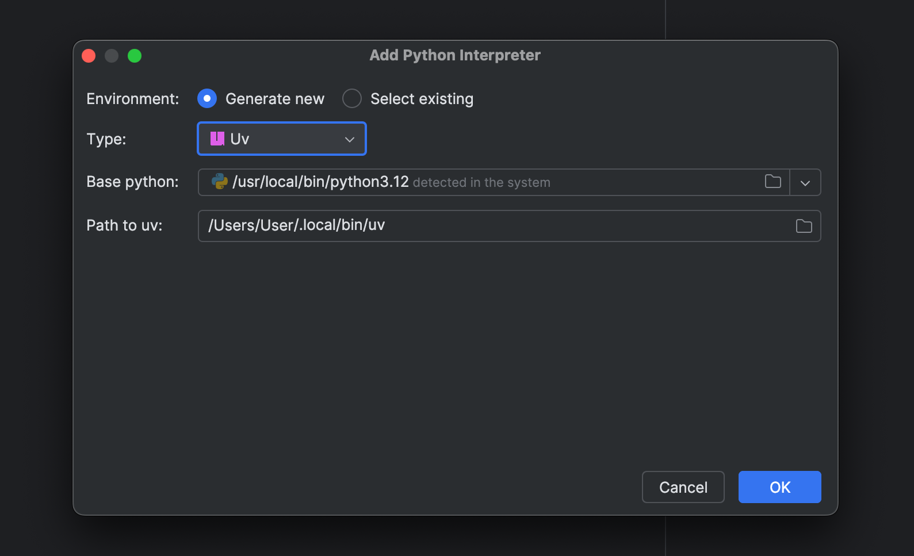Click the "Path to uv:" label
The height and width of the screenshot is (556, 914).
pos(124,225)
